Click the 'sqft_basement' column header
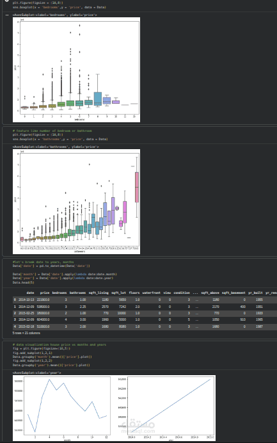The height and width of the screenshot is (443, 277). pyautogui.click(x=233, y=293)
